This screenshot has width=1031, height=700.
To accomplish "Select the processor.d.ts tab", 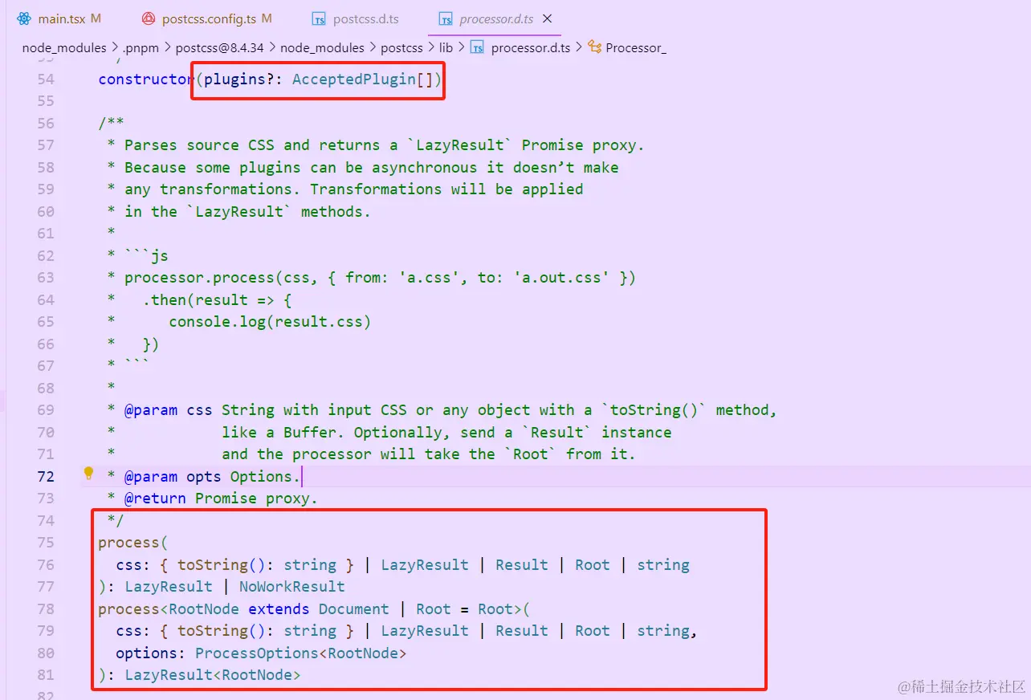I will [495, 18].
